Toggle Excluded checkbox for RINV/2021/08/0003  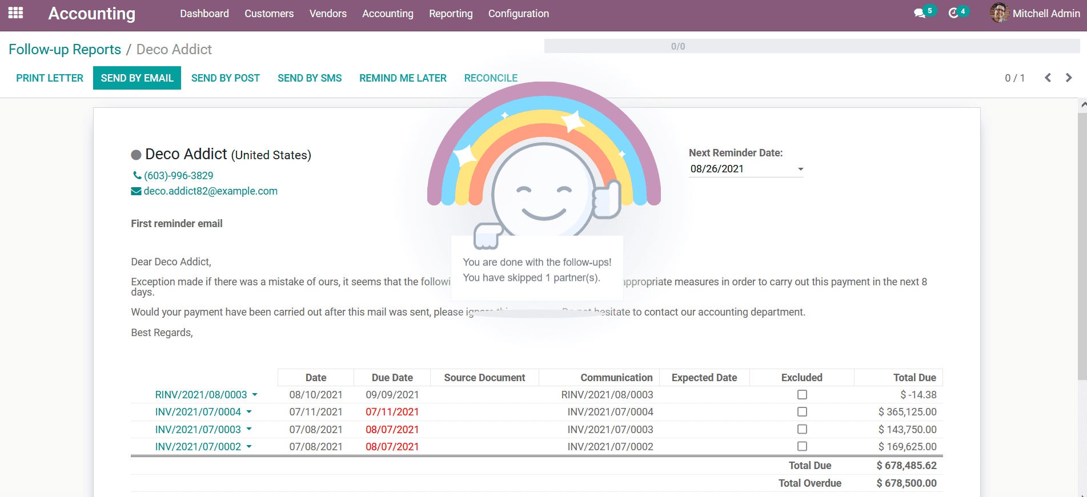(x=802, y=394)
